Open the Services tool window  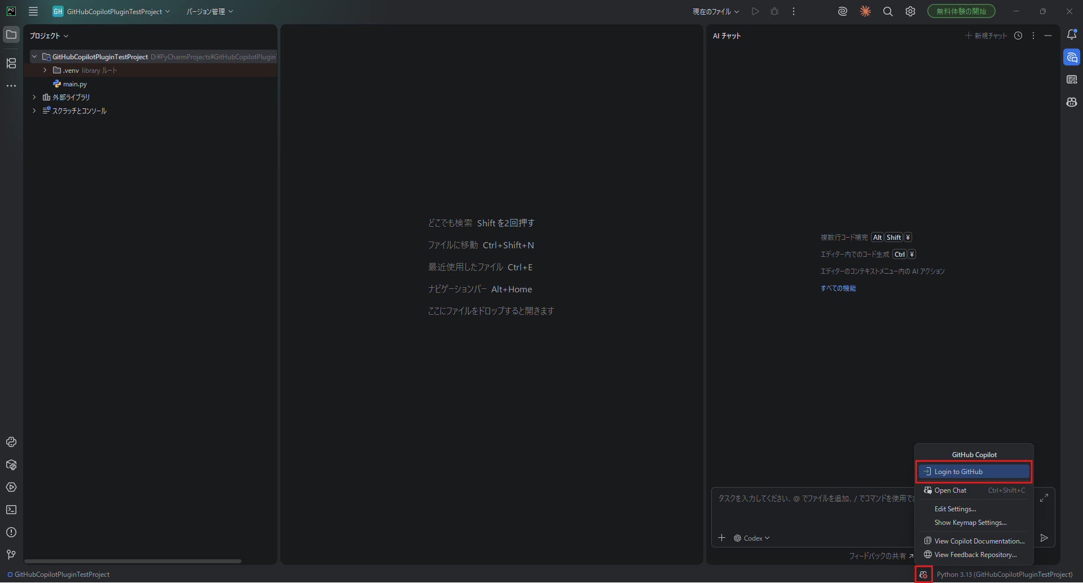tap(11, 487)
